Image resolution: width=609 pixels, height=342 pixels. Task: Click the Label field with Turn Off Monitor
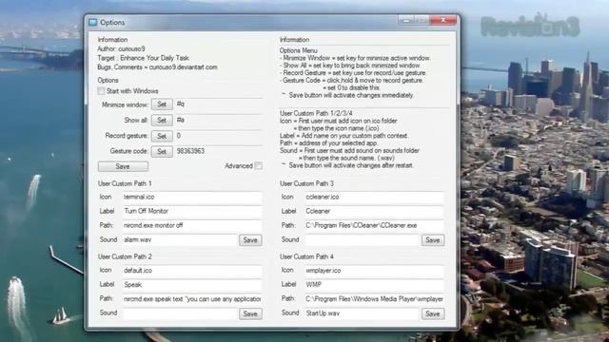tap(192, 211)
